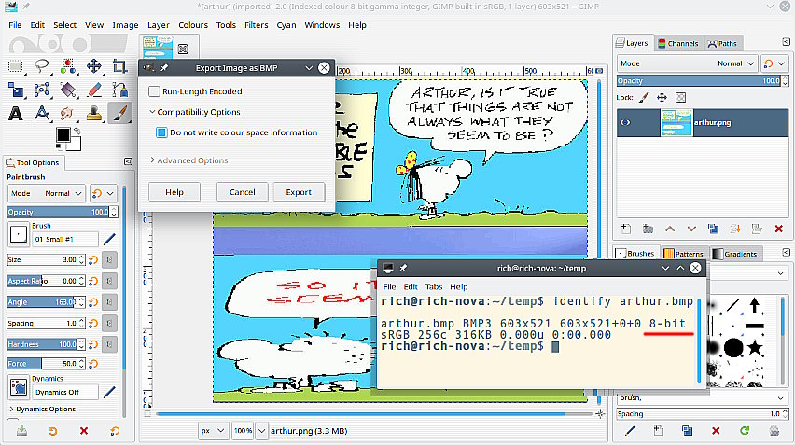
Task: Click the Dynamics Off field
Action: click(65, 392)
